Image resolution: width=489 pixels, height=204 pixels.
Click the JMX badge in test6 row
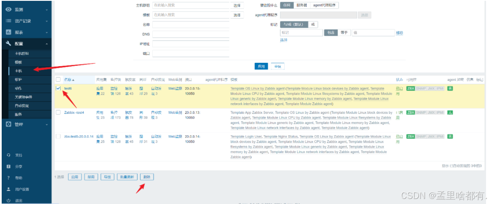pos(431,89)
